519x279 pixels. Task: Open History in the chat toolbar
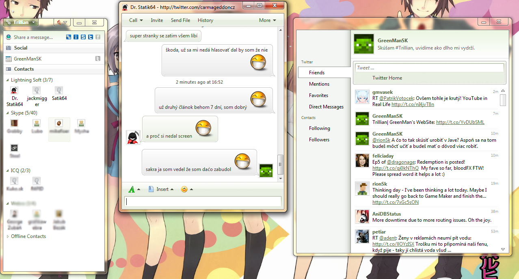click(205, 20)
